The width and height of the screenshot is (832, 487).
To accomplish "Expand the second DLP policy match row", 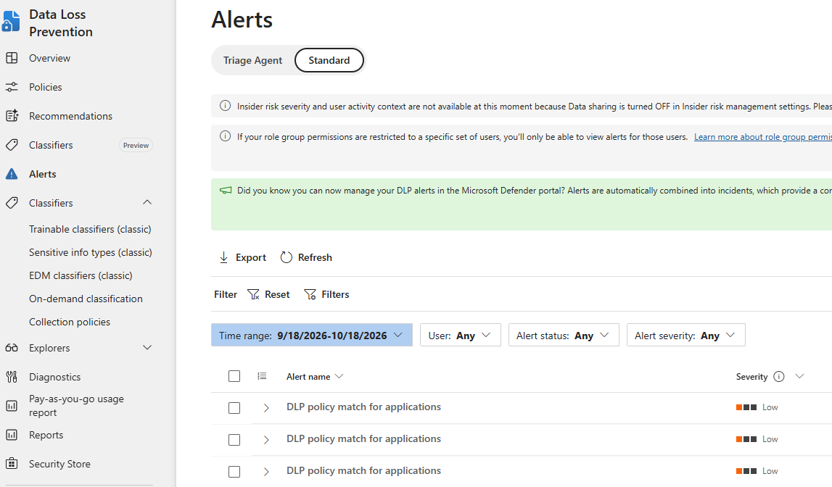I will pyautogui.click(x=266, y=440).
